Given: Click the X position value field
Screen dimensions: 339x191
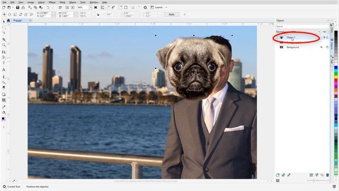Looking at the screenshot, I should pyautogui.click(x=46, y=13).
